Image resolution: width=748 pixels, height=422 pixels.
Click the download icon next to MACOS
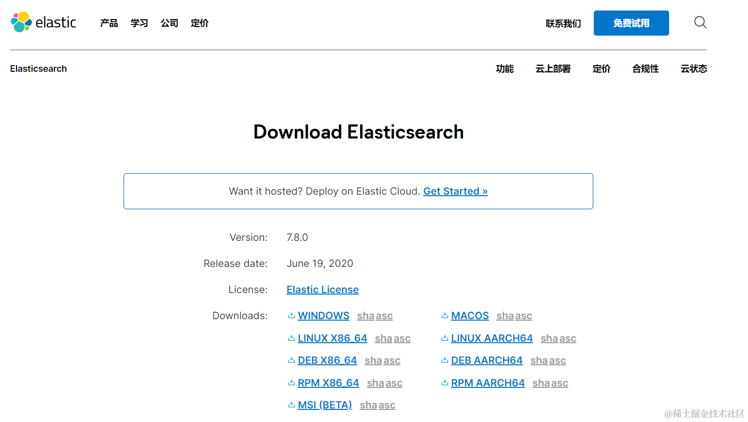445,316
